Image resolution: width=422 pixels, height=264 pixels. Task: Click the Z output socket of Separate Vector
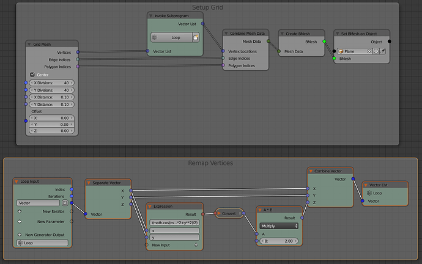pyautogui.click(x=131, y=204)
